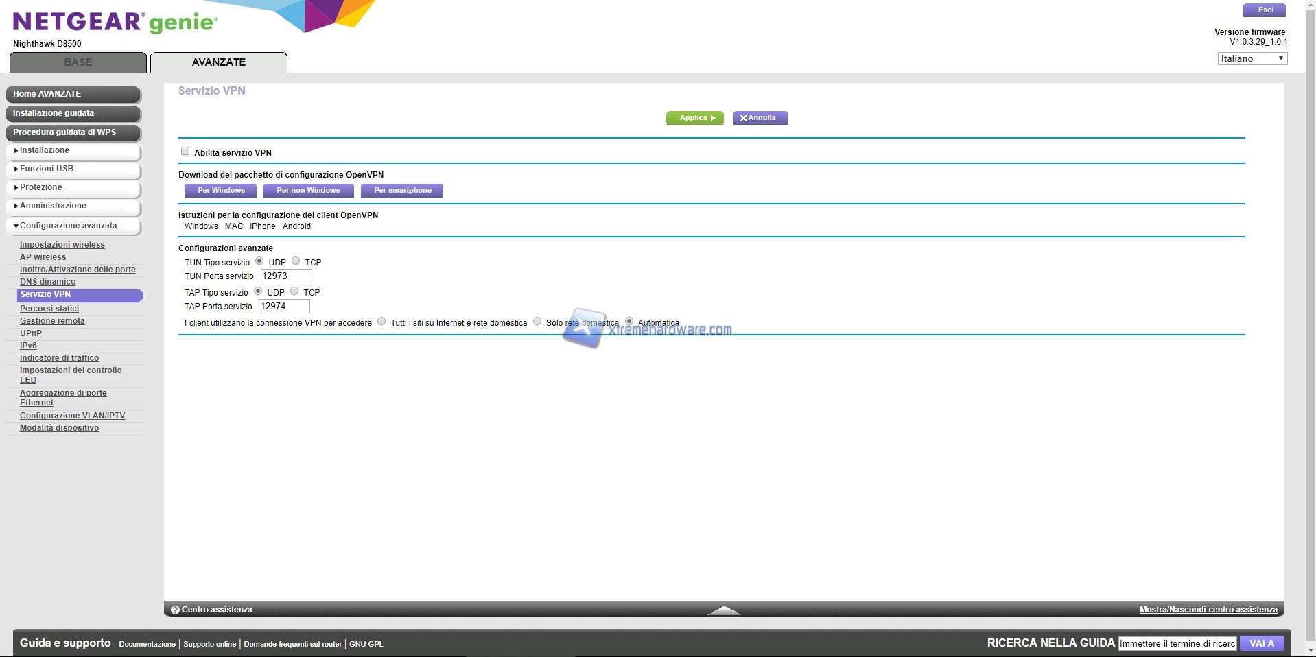The height and width of the screenshot is (657, 1316).
Task: Open the Italiano language dropdown
Action: [1252, 59]
